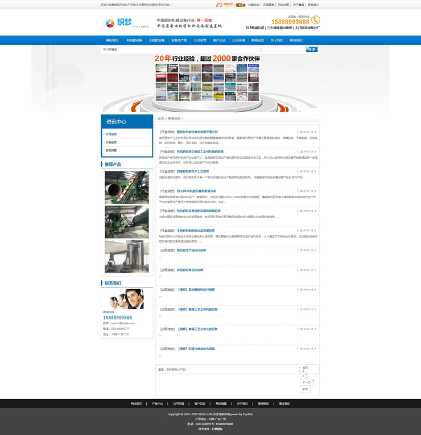Open article 生物有机肥的优点及发展前景
This screenshot has height=435, width=421.
click(x=196, y=230)
